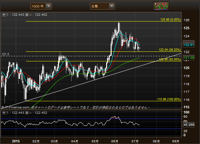Click the 03月 date axis label
This screenshot has width=200, height=144.
(54, 141)
